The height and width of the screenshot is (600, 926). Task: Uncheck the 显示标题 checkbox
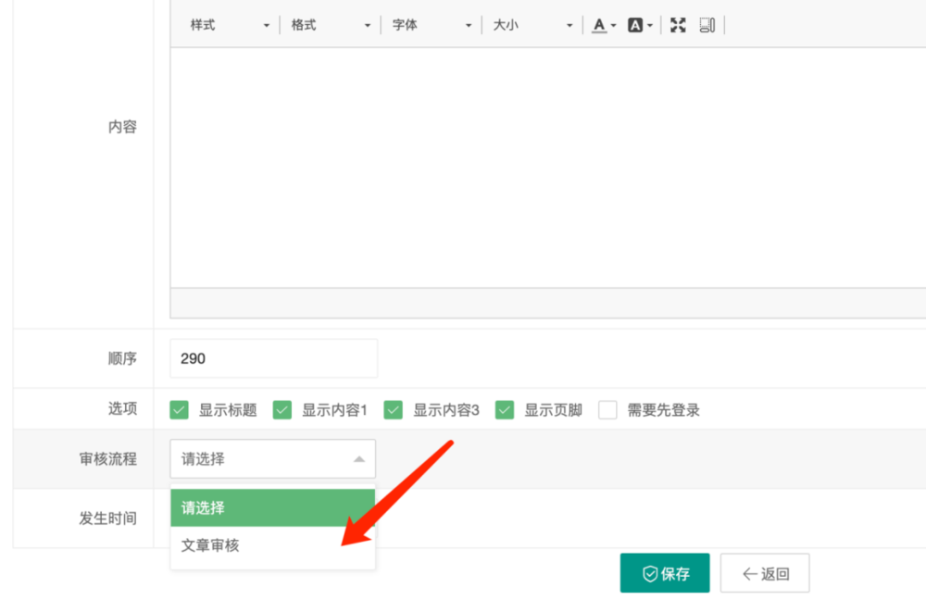[x=180, y=410]
